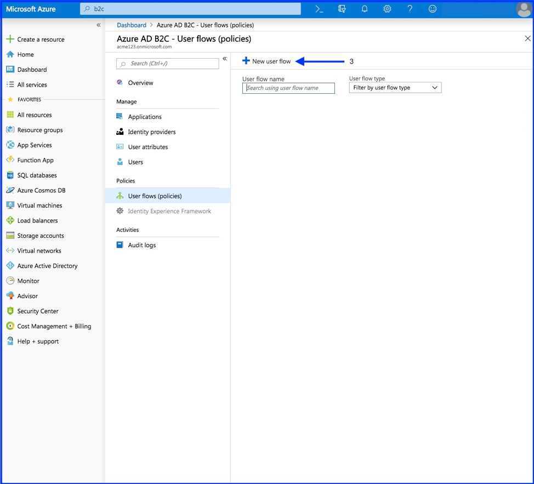Open Cloud Shell from the top bar
534x484 pixels.
[319, 9]
